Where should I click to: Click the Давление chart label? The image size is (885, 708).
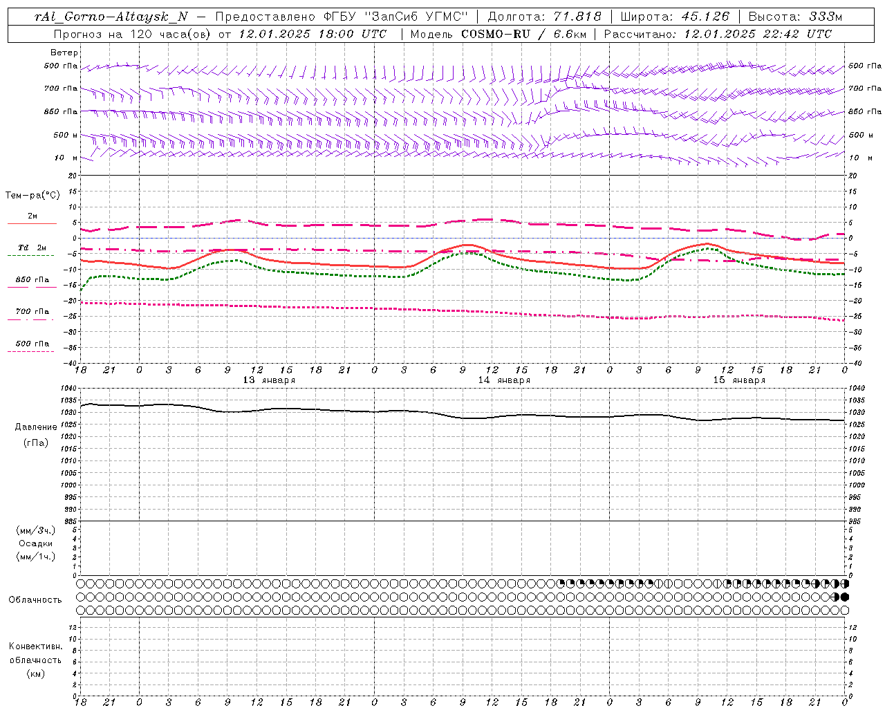[x=36, y=427]
